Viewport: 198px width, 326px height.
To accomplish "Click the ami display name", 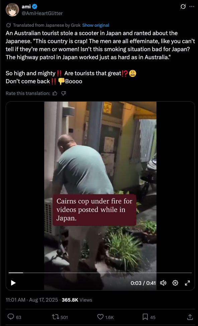I will pyautogui.click(x=26, y=7).
